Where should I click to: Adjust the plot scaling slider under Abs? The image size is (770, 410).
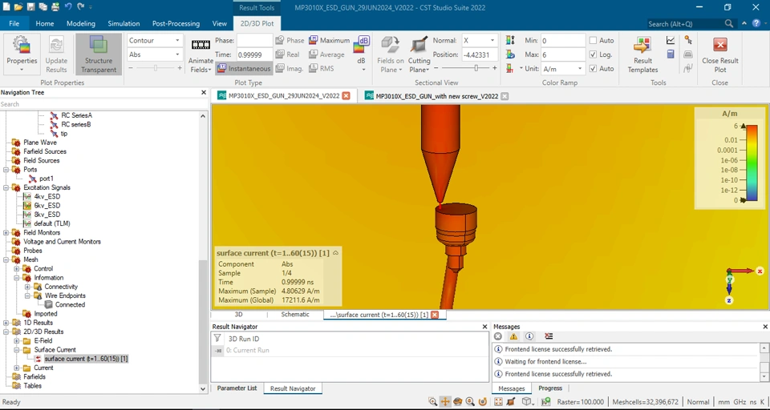pyautogui.click(x=155, y=68)
